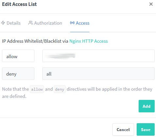Click the deny directive field

(x=18, y=74)
